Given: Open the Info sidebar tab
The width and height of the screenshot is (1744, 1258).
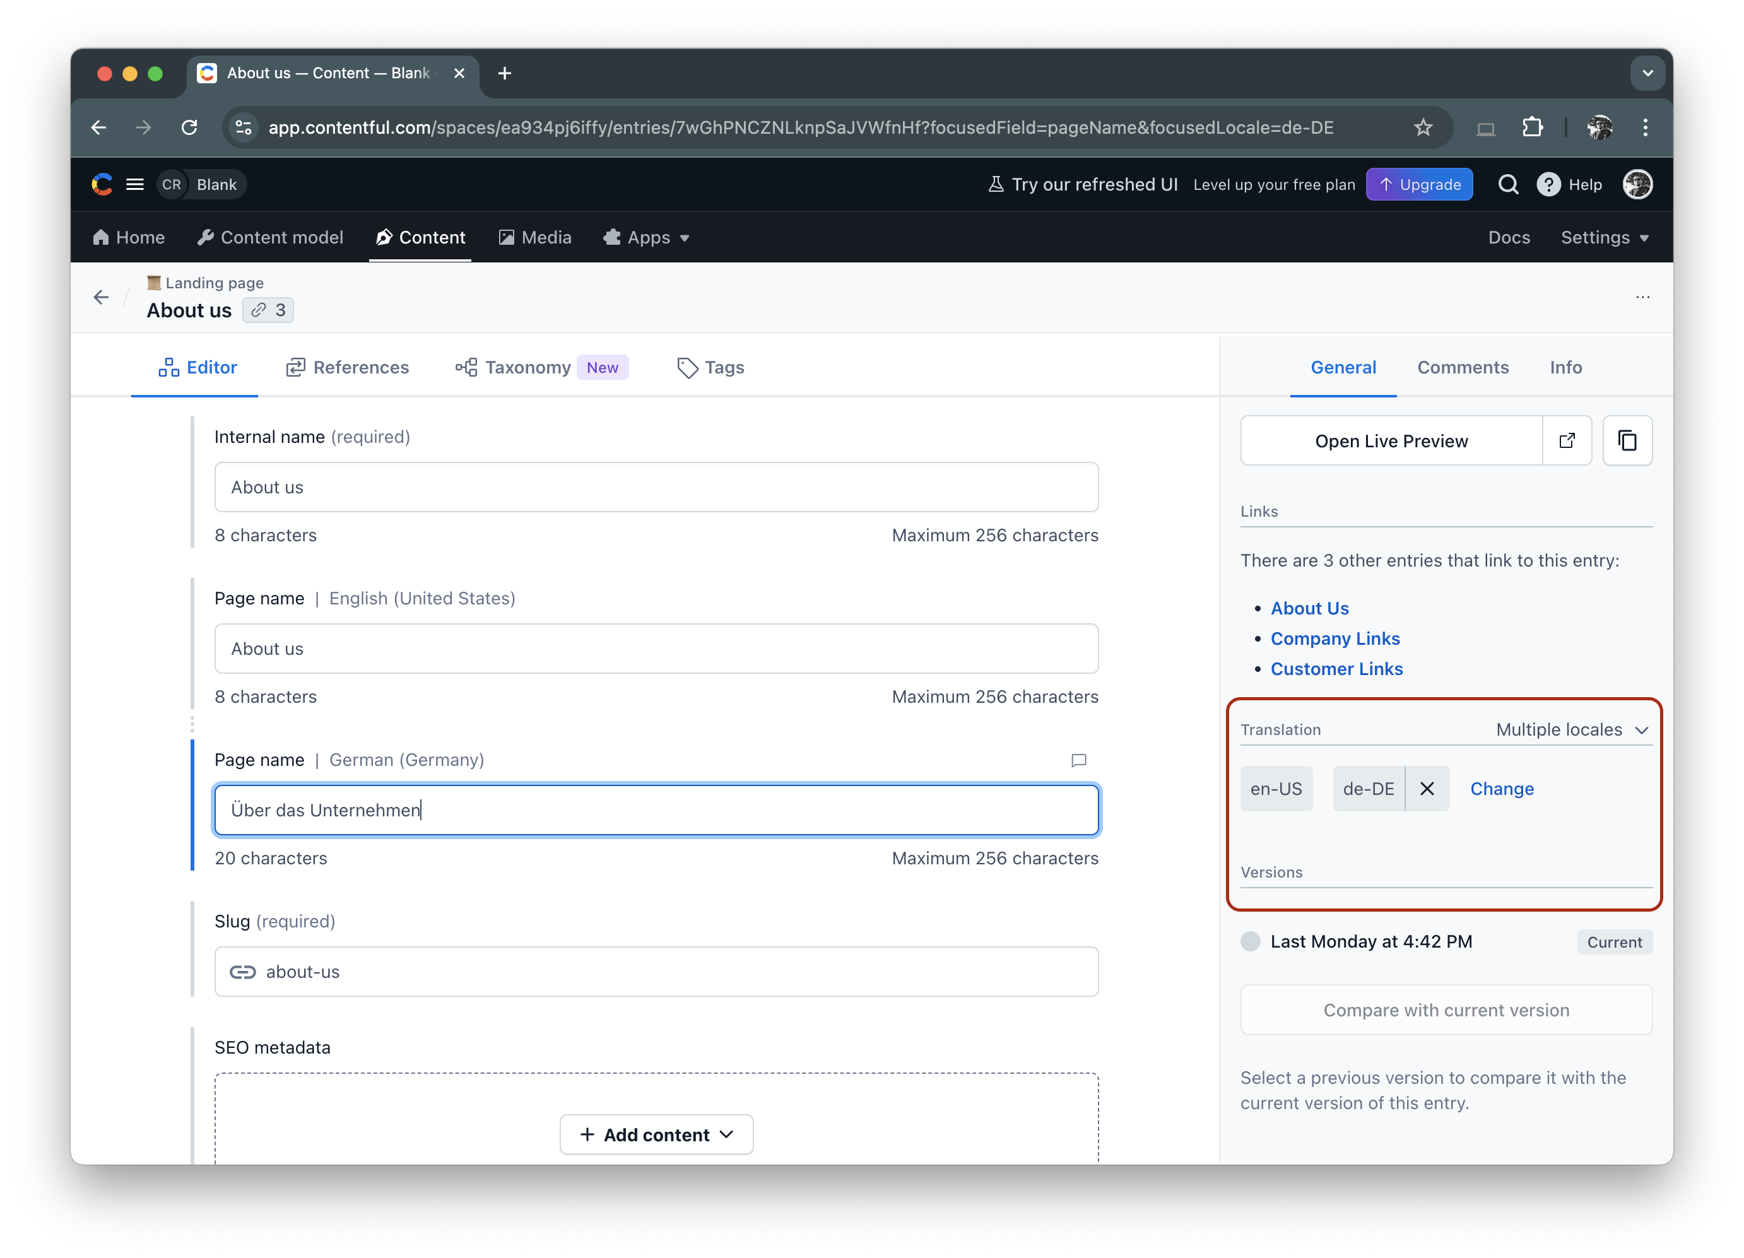Looking at the screenshot, I should point(1565,368).
